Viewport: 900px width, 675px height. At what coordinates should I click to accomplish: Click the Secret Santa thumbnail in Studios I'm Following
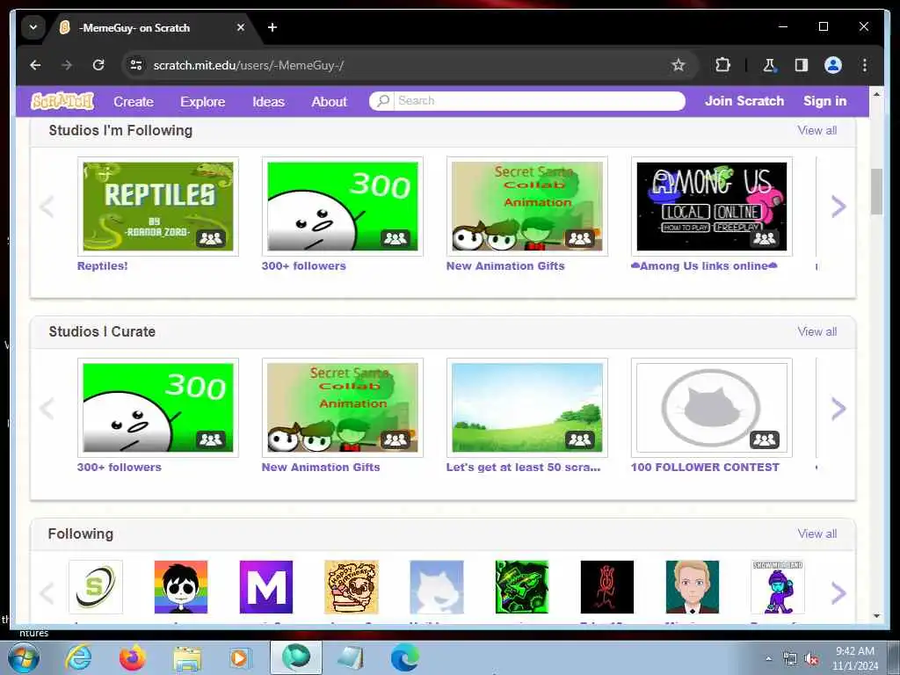pos(527,206)
